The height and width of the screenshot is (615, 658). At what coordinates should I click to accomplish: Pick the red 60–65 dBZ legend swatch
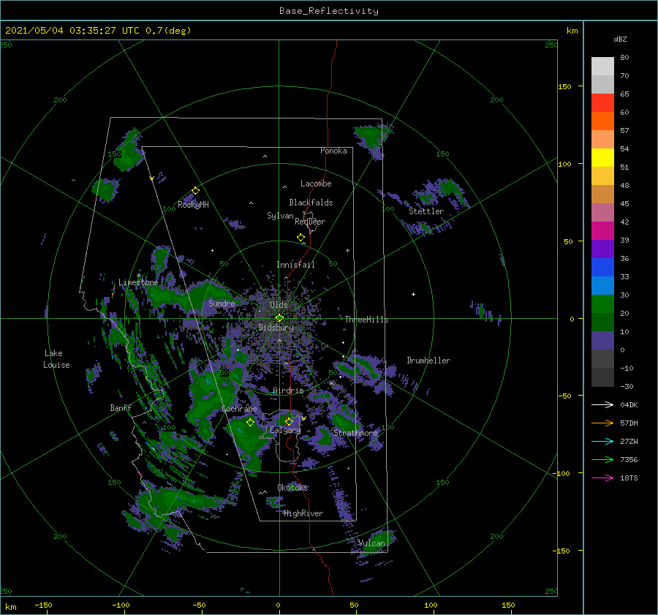click(602, 103)
